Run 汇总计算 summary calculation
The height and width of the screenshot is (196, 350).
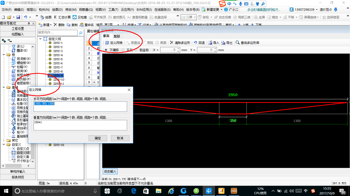(x=62, y=17)
